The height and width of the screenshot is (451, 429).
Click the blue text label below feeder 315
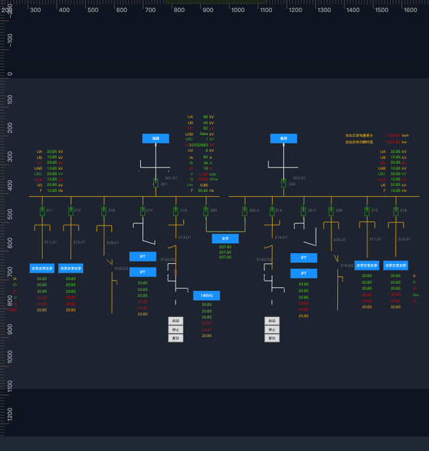click(367, 266)
